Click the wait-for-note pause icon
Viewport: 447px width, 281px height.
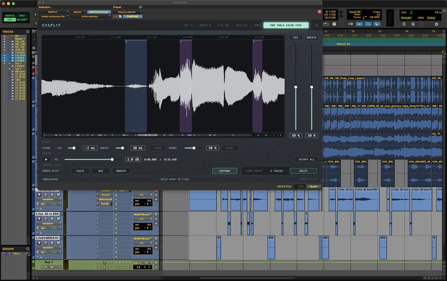[350, 24]
